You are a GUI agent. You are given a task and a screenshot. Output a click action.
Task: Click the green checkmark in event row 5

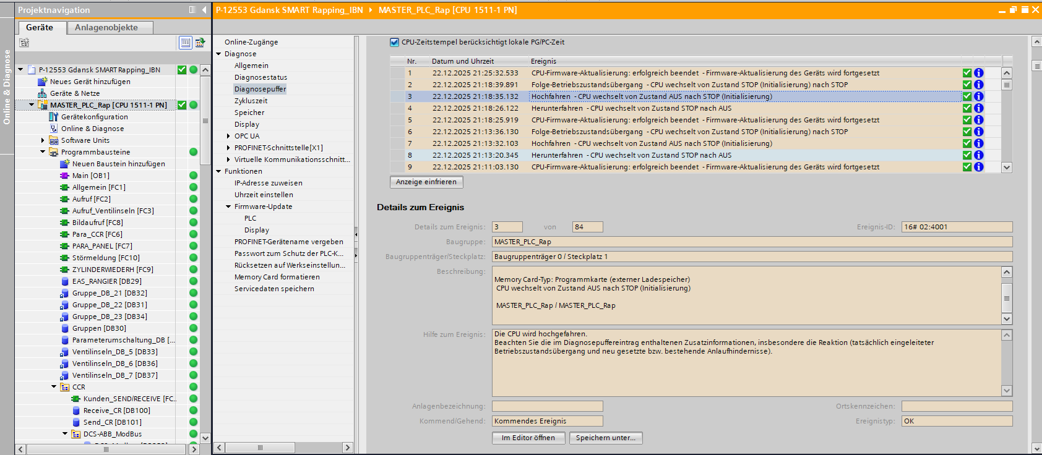[967, 120]
